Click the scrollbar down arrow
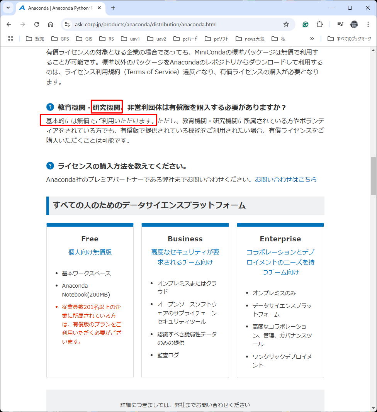 pyautogui.click(x=373, y=409)
